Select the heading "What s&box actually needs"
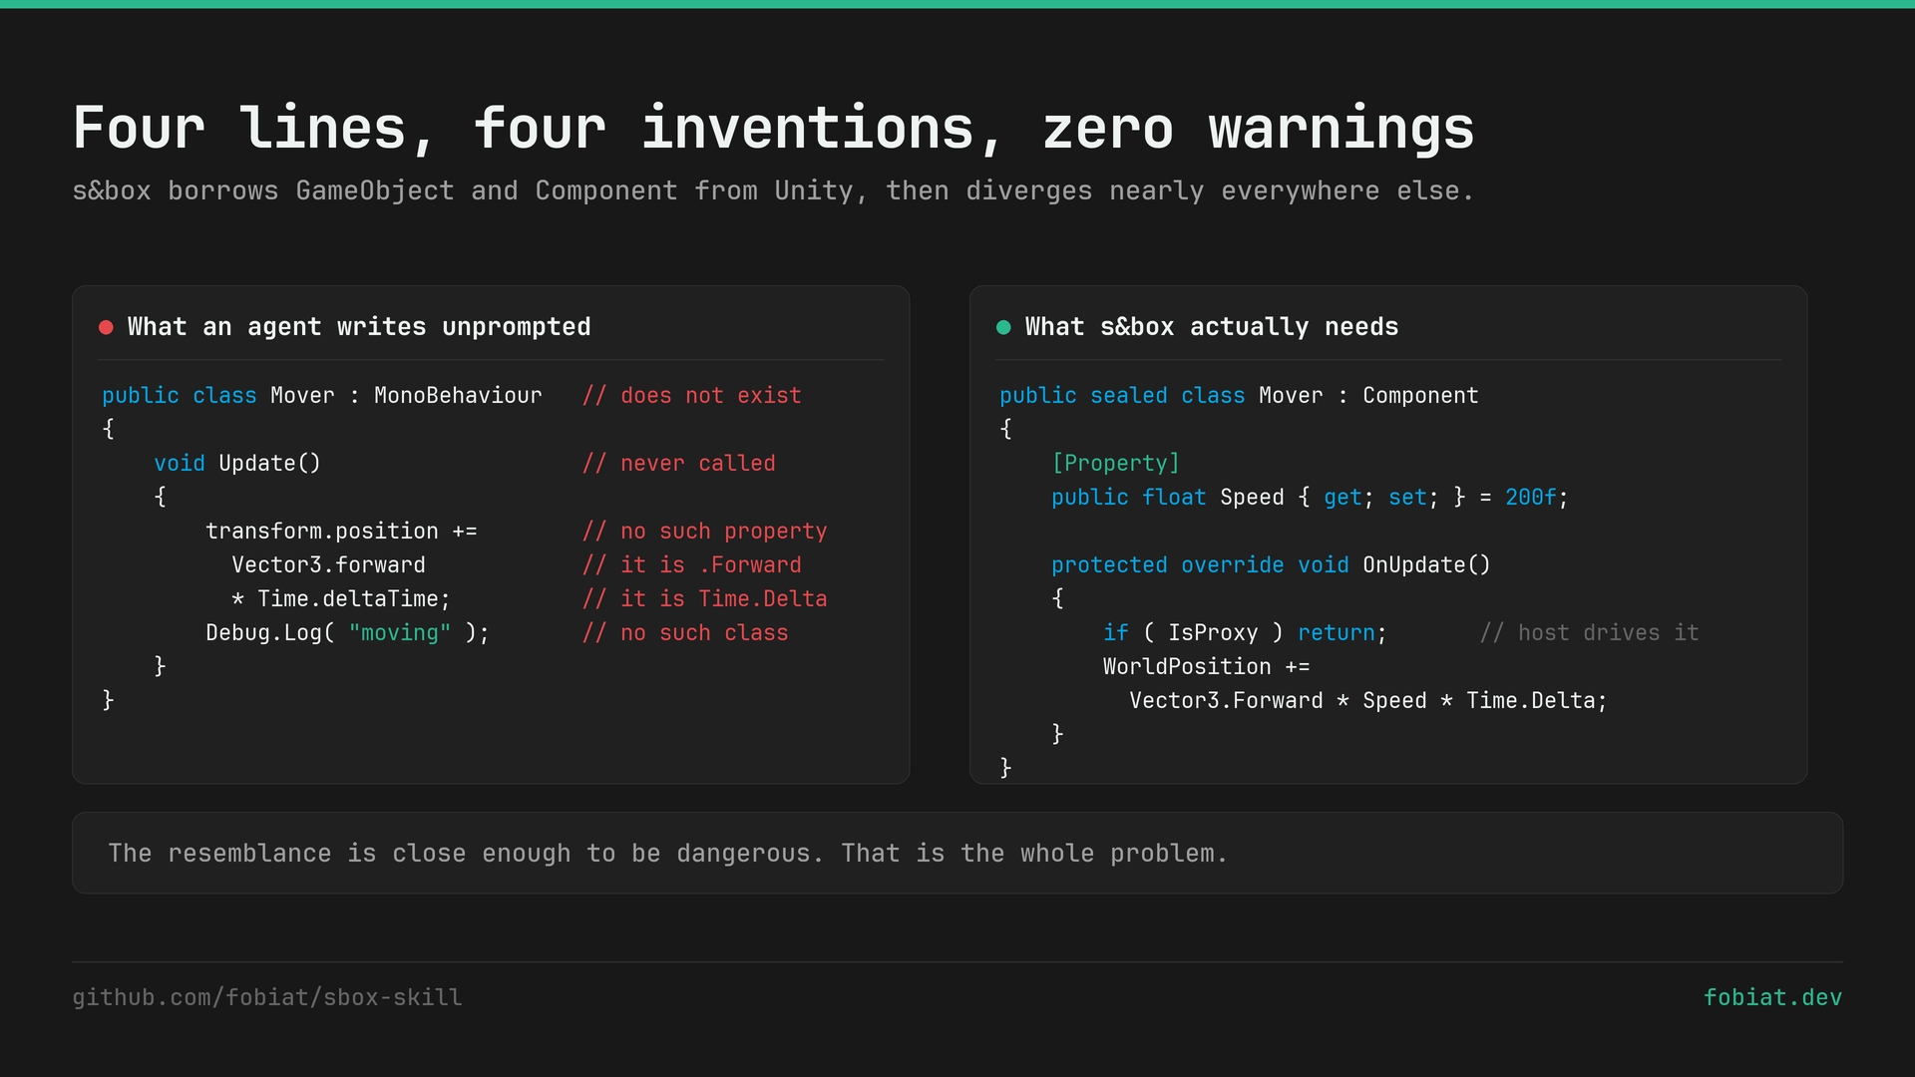 click(1212, 327)
